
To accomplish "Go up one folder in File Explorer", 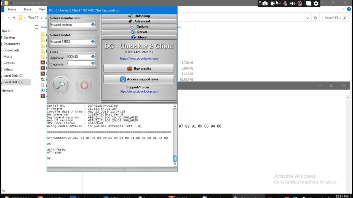I will click(14, 18).
